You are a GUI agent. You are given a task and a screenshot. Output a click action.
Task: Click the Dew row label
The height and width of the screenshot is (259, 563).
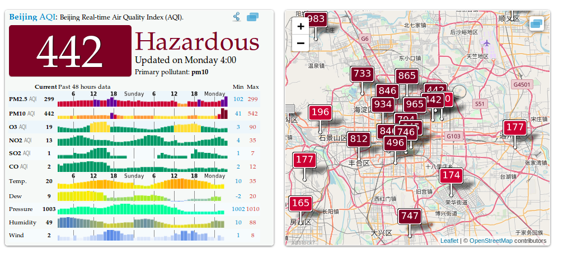coord(15,196)
